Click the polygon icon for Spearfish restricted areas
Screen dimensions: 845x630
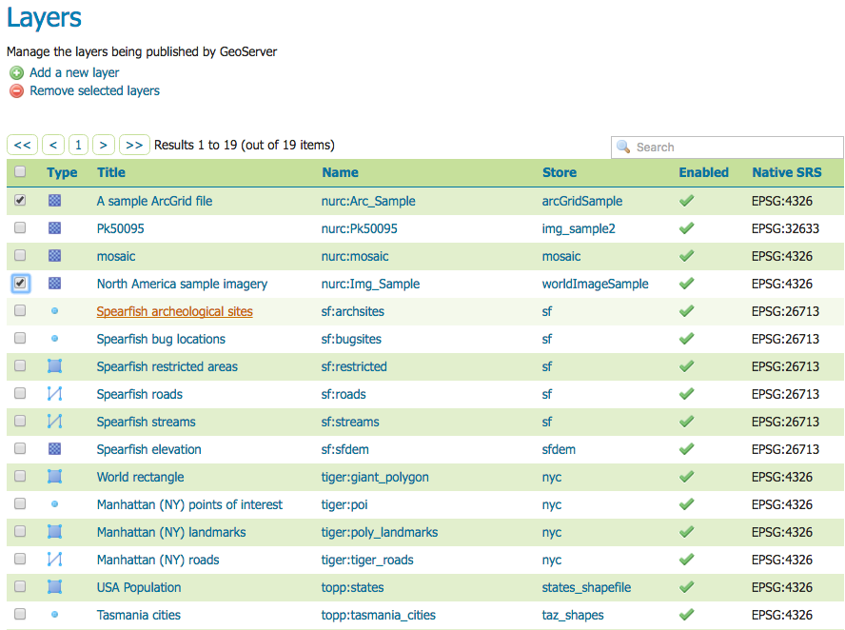pos(54,365)
